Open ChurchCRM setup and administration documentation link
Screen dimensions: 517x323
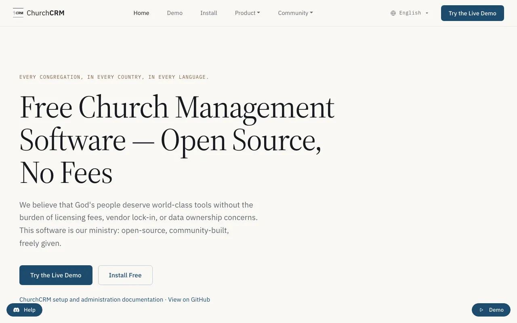click(91, 300)
